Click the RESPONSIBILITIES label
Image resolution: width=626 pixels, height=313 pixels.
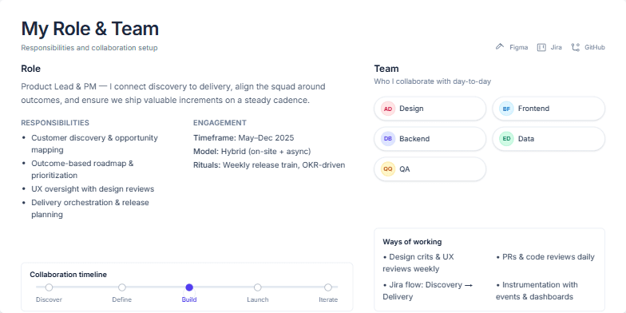pos(55,123)
